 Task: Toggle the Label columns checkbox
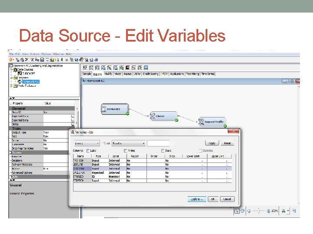coord(88,151)
